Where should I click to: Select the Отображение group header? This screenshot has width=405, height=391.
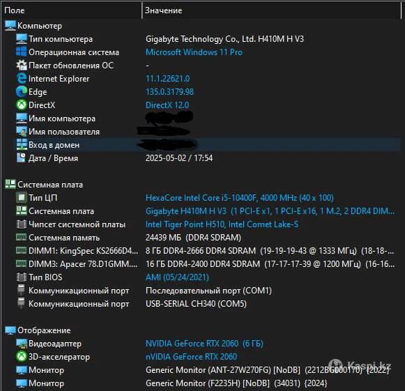(38, 330)
